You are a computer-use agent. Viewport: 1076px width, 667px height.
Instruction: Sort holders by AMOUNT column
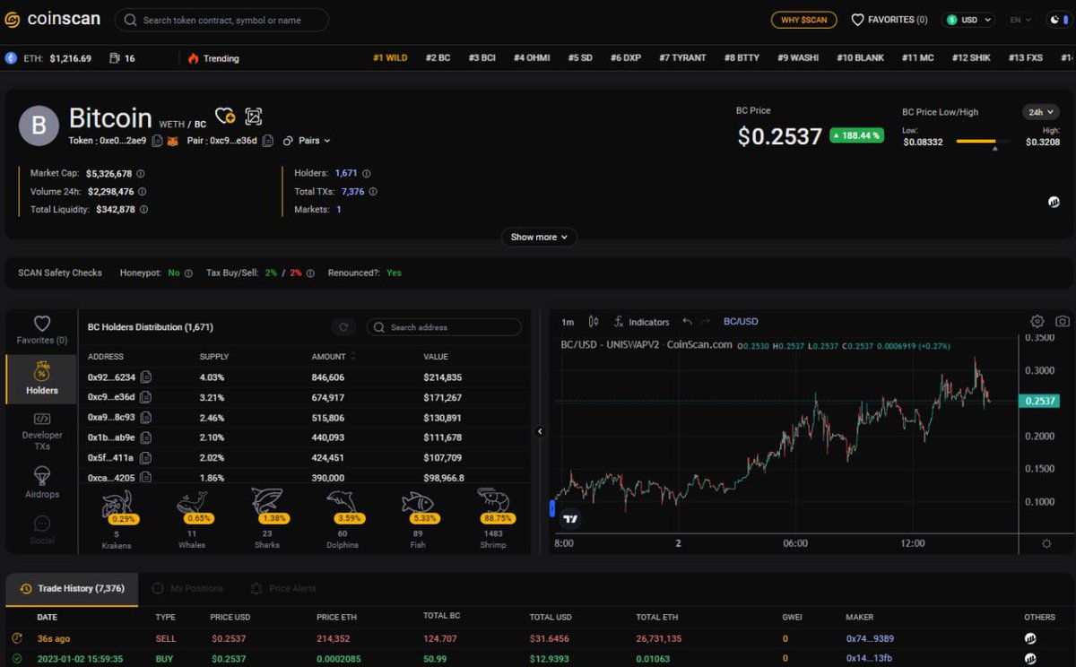[x=334, y=356]
